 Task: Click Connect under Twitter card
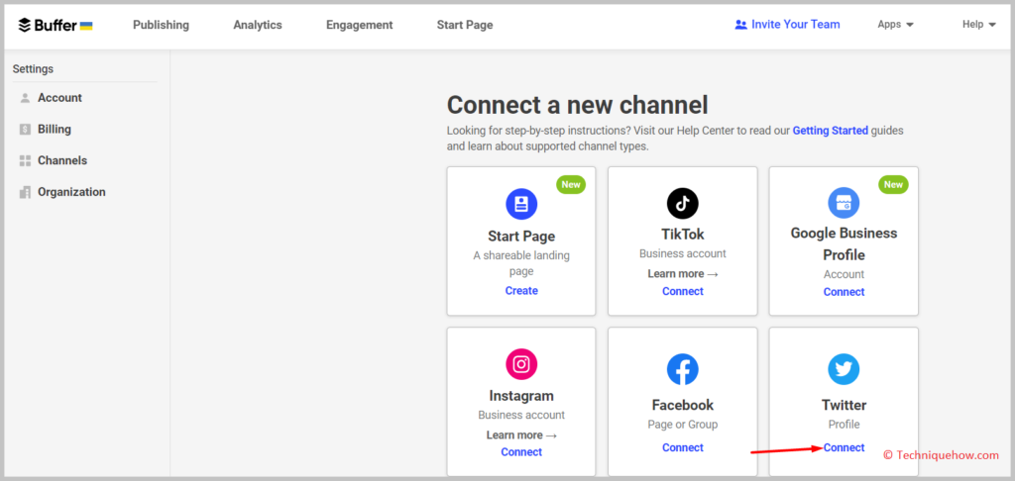click(x=844, y=447)
